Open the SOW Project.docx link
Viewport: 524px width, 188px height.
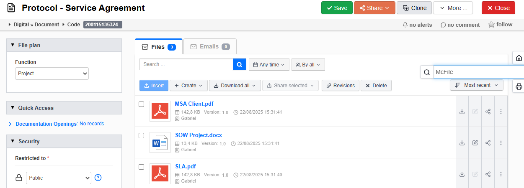click(199, 135)
